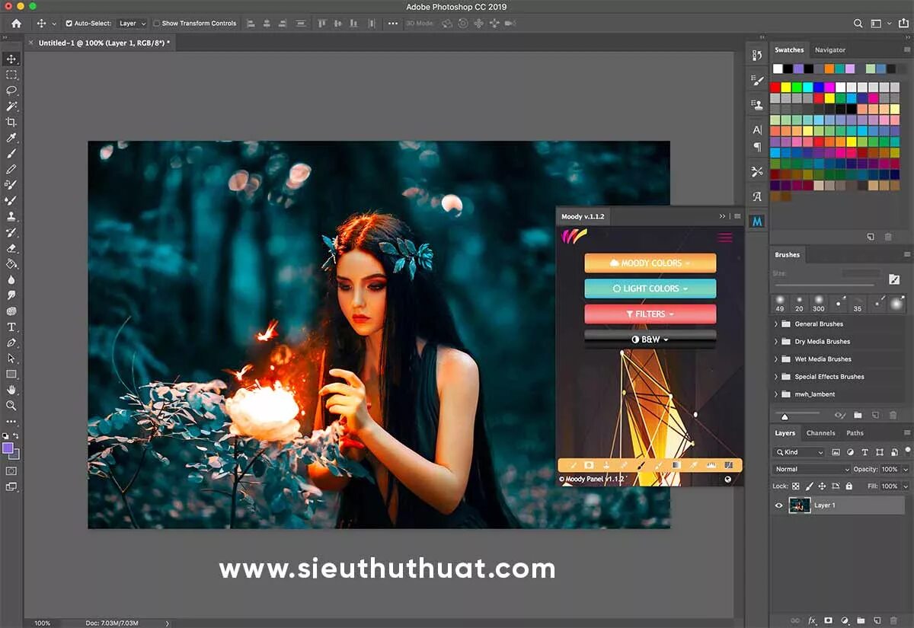Select the Rectangle shape tool
Image resolution: width=914 pixels, height=628 pixels.
pyautogui.click(x=11, y=374)
